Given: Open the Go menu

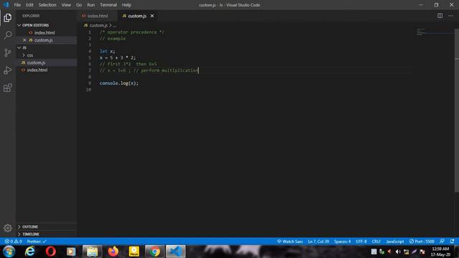Looking at the screenshot, I should tap(79, 5).
